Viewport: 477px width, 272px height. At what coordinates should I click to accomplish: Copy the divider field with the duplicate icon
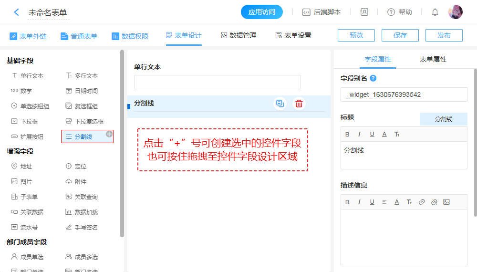280,104
